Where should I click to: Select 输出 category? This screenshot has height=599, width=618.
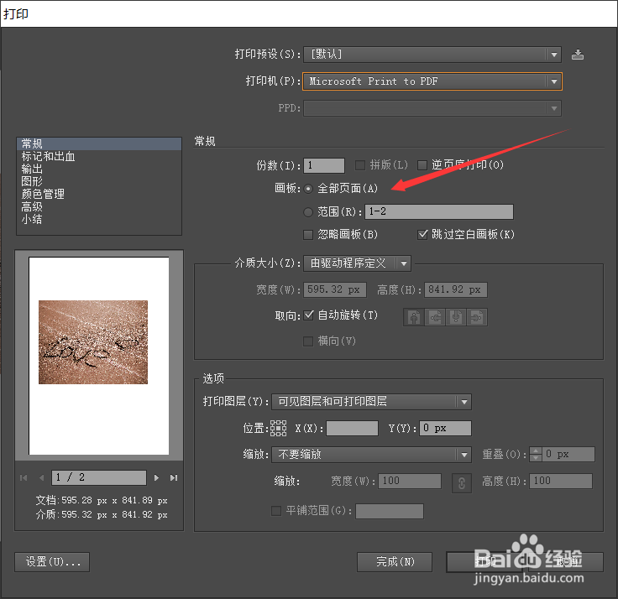coord(99,169)
